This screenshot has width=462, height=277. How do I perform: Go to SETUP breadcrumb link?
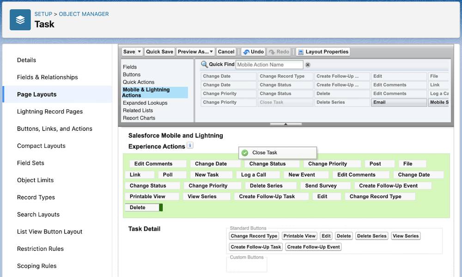43,14
